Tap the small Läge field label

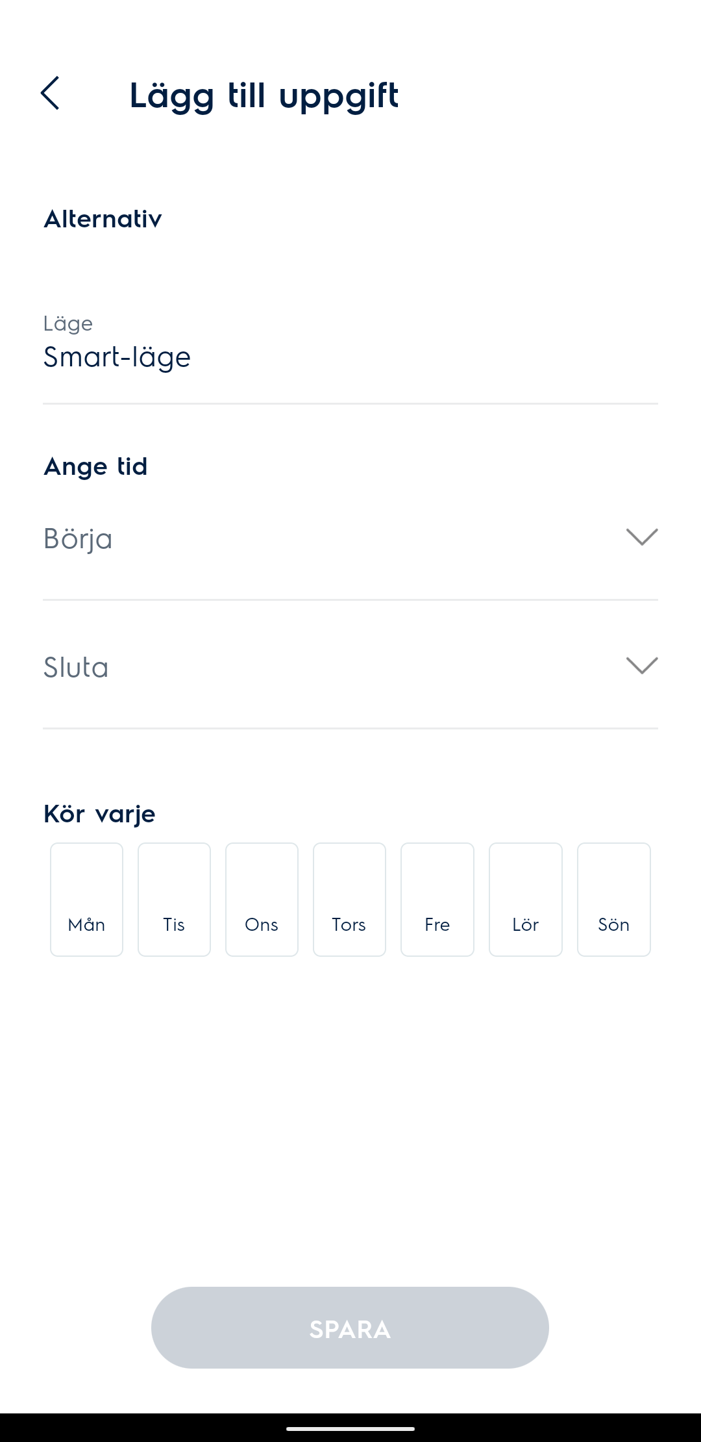(68, 323)
